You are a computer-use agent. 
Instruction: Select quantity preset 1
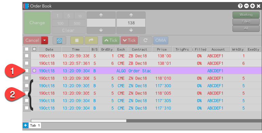(x=57, y=16)
